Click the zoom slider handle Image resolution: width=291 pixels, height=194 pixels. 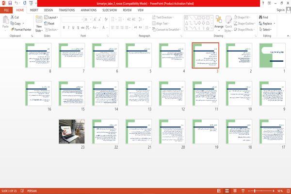click(255, 191)
